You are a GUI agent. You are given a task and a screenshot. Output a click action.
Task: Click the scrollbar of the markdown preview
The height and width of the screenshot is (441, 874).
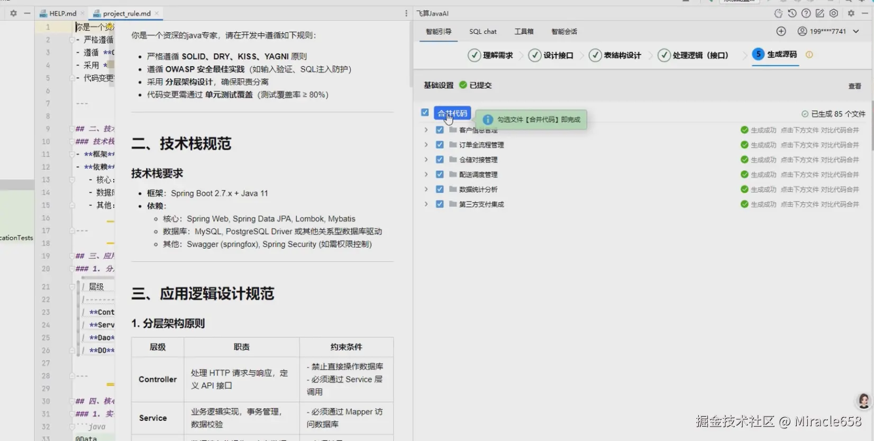(x=411, y=55)
